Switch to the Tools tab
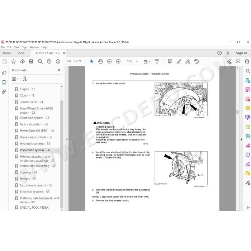This screenshot has width=251, height=251. [21, 53]
